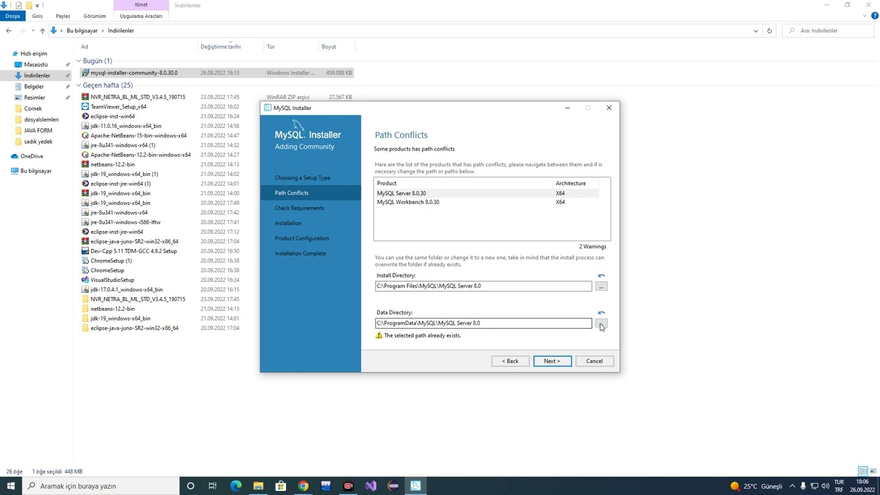This screenshot has width=880, height=495.
Task: Select the Installation step in sidebar
Action: click(x=288, y=223)
